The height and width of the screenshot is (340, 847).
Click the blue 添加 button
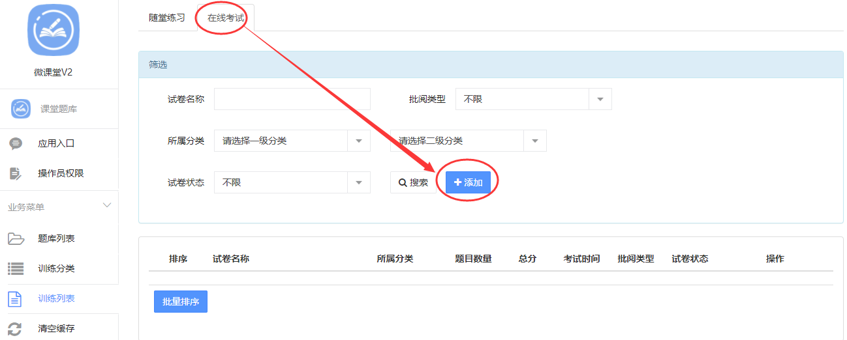click(468, 182)
